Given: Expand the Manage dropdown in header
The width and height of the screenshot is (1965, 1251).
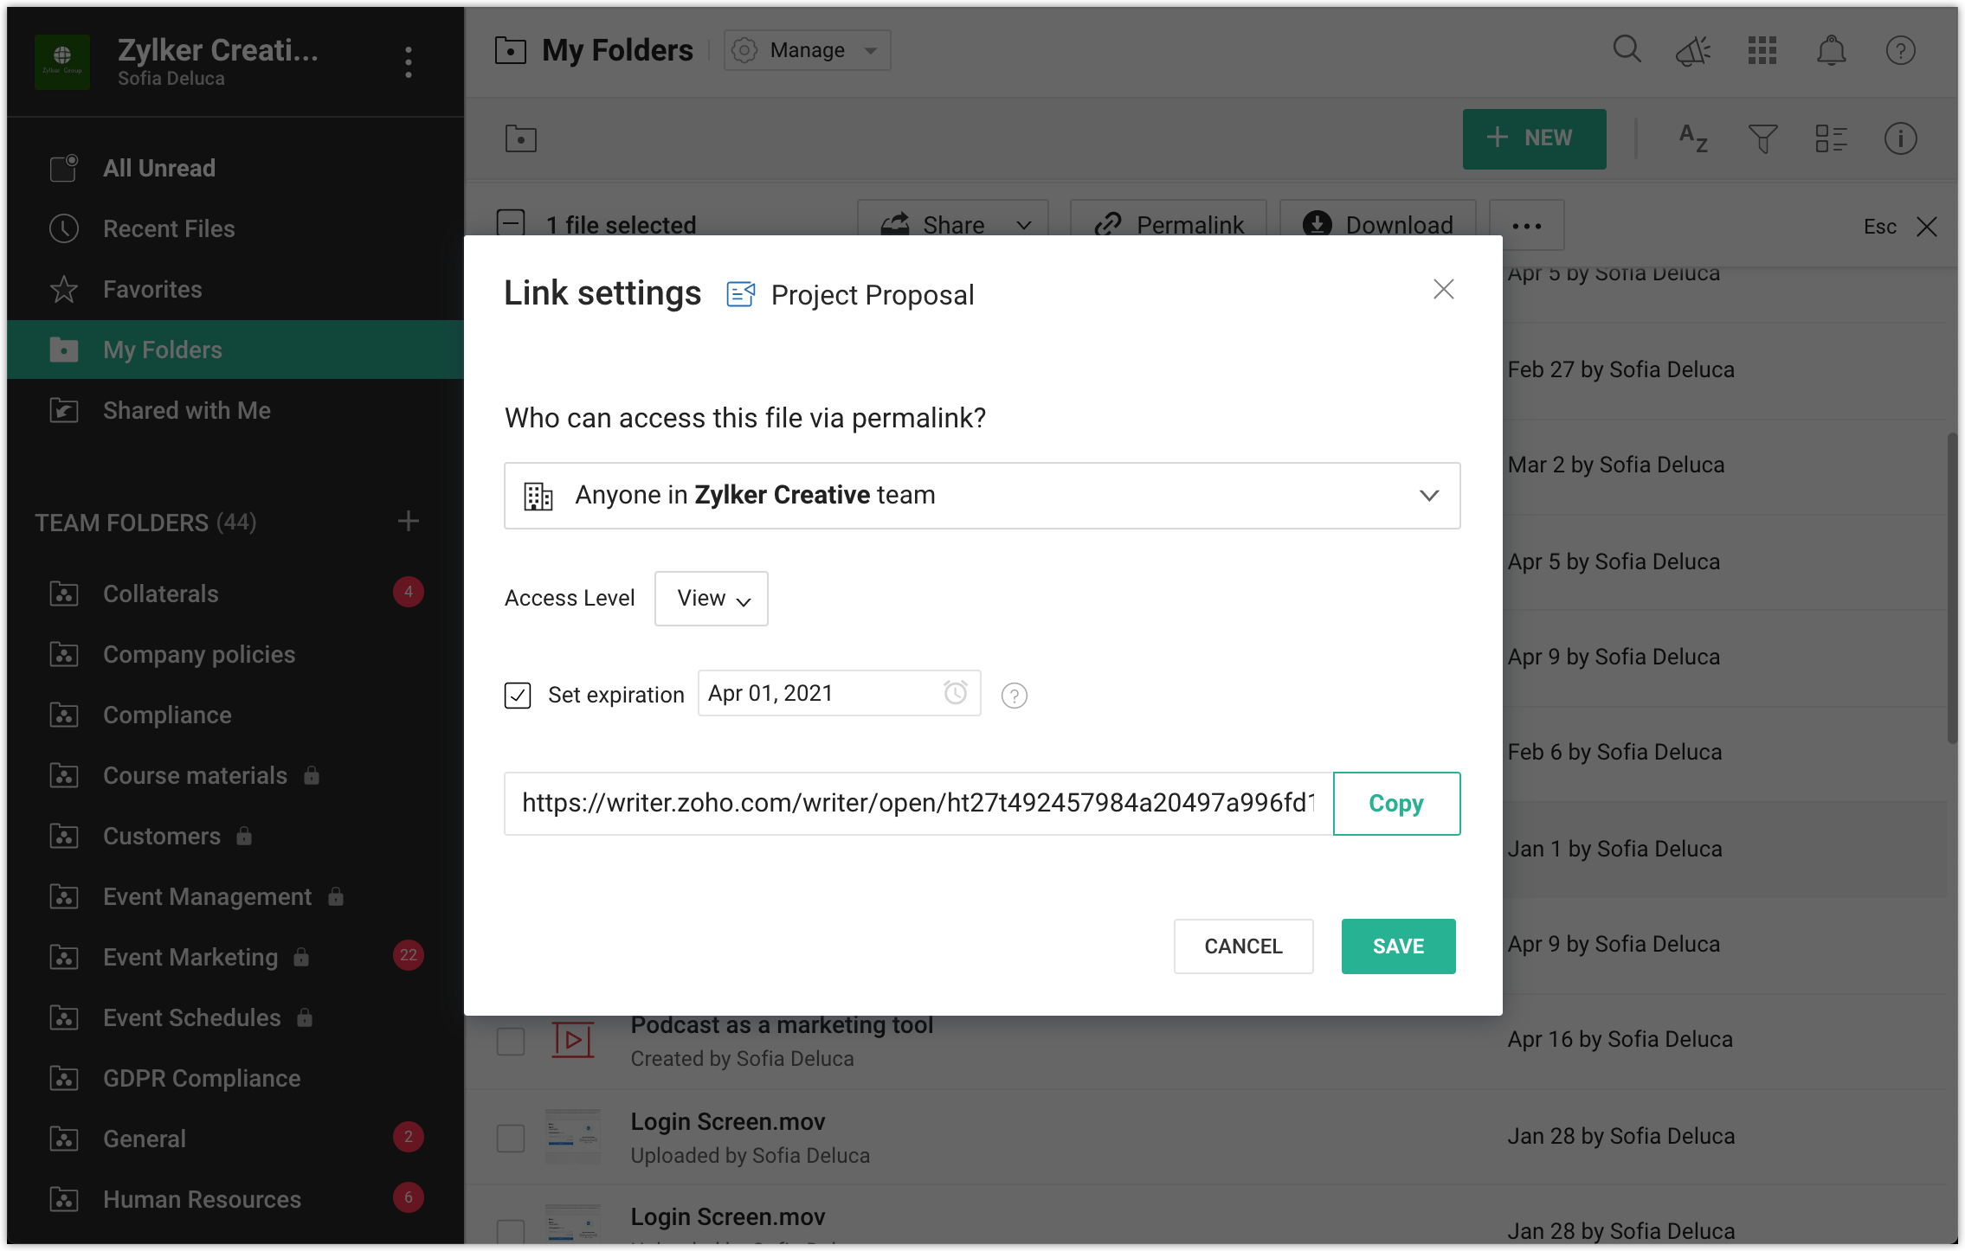Looking at the screenshot, I should 807,50.
